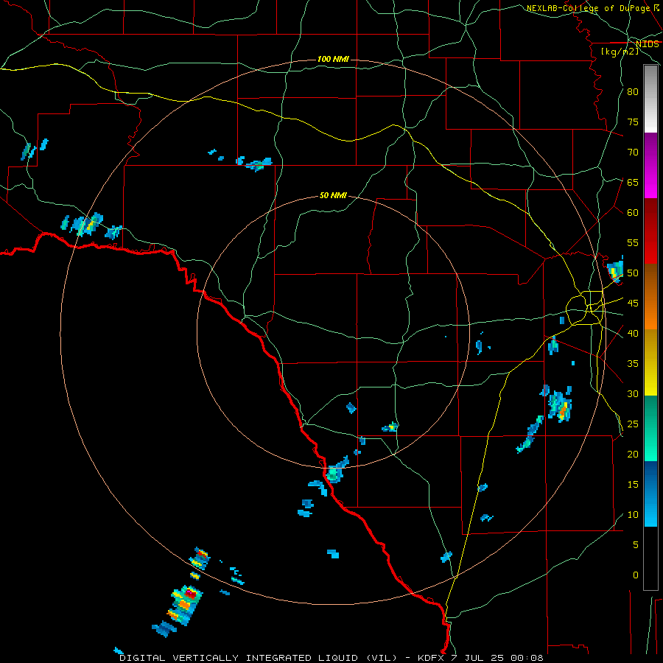663x663 pixels.
Task: Select the 30 value on the VIL scale
Action: point(633,394)
